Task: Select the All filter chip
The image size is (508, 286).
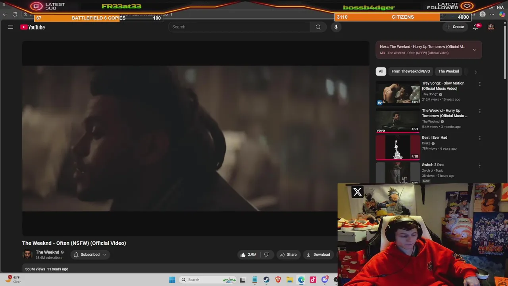Action: pyautogui.click(x=381, y=71)
